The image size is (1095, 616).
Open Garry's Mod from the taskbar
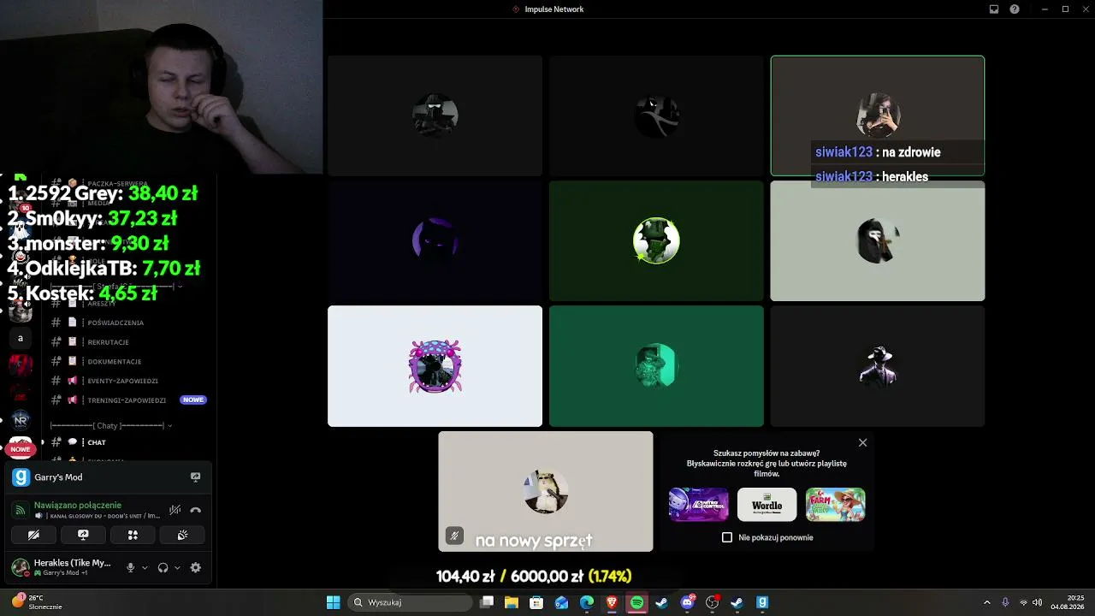pyautogui.click(x=762, y=602)
